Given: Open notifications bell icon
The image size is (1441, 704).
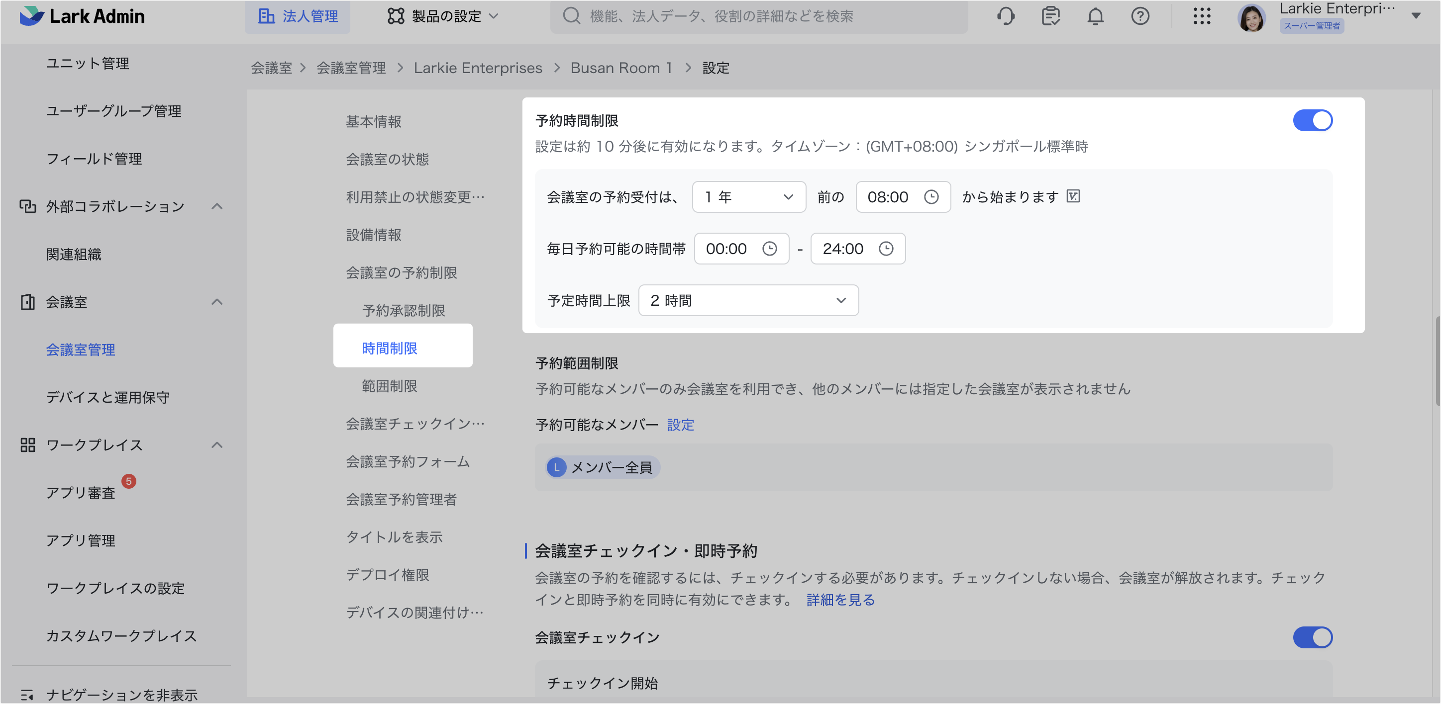Looking at the screenshot, I should pos(1095,16).
